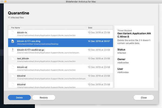
Task: Select the test_bitcoin file row
Action: pos(60,60)
